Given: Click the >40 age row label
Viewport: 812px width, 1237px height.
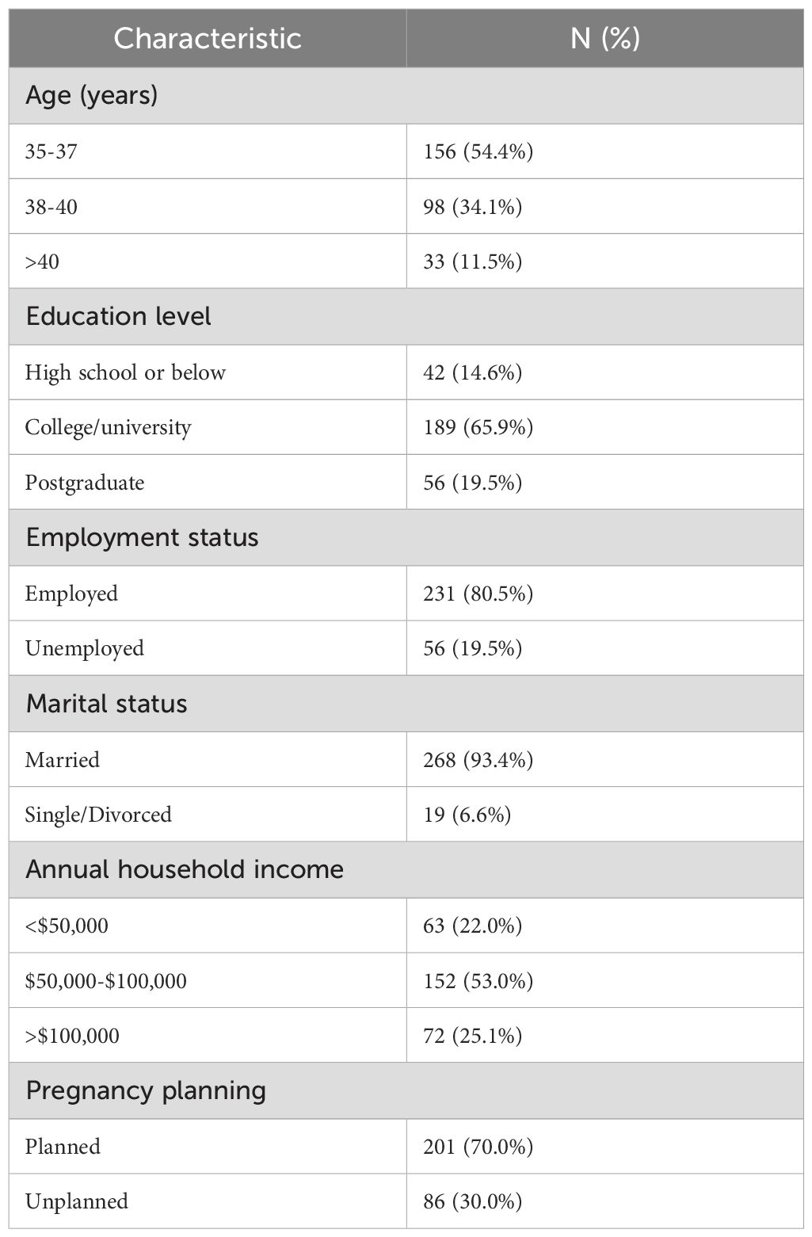Looking at the screenshot, I should click(x=42, y=262).
